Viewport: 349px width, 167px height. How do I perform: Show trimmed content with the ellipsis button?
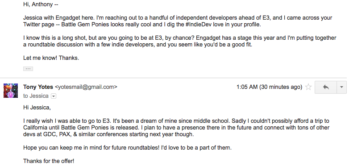[28, 69]
